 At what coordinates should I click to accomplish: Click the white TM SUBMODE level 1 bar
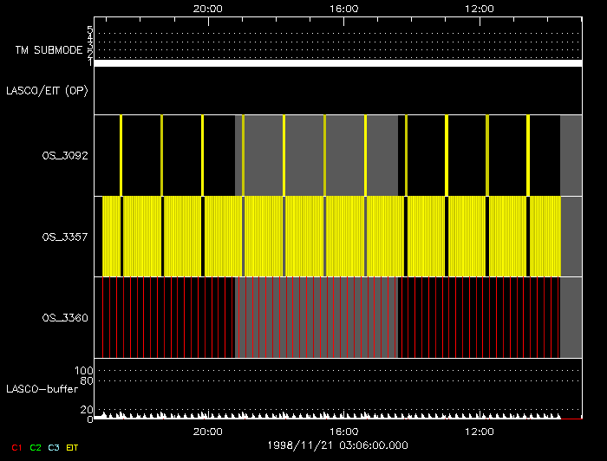[x=338, y=63]
